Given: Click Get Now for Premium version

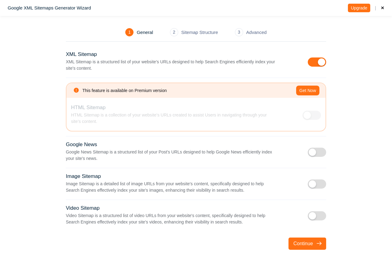Looking at the screenshot, I should click(x=307, y=90).
